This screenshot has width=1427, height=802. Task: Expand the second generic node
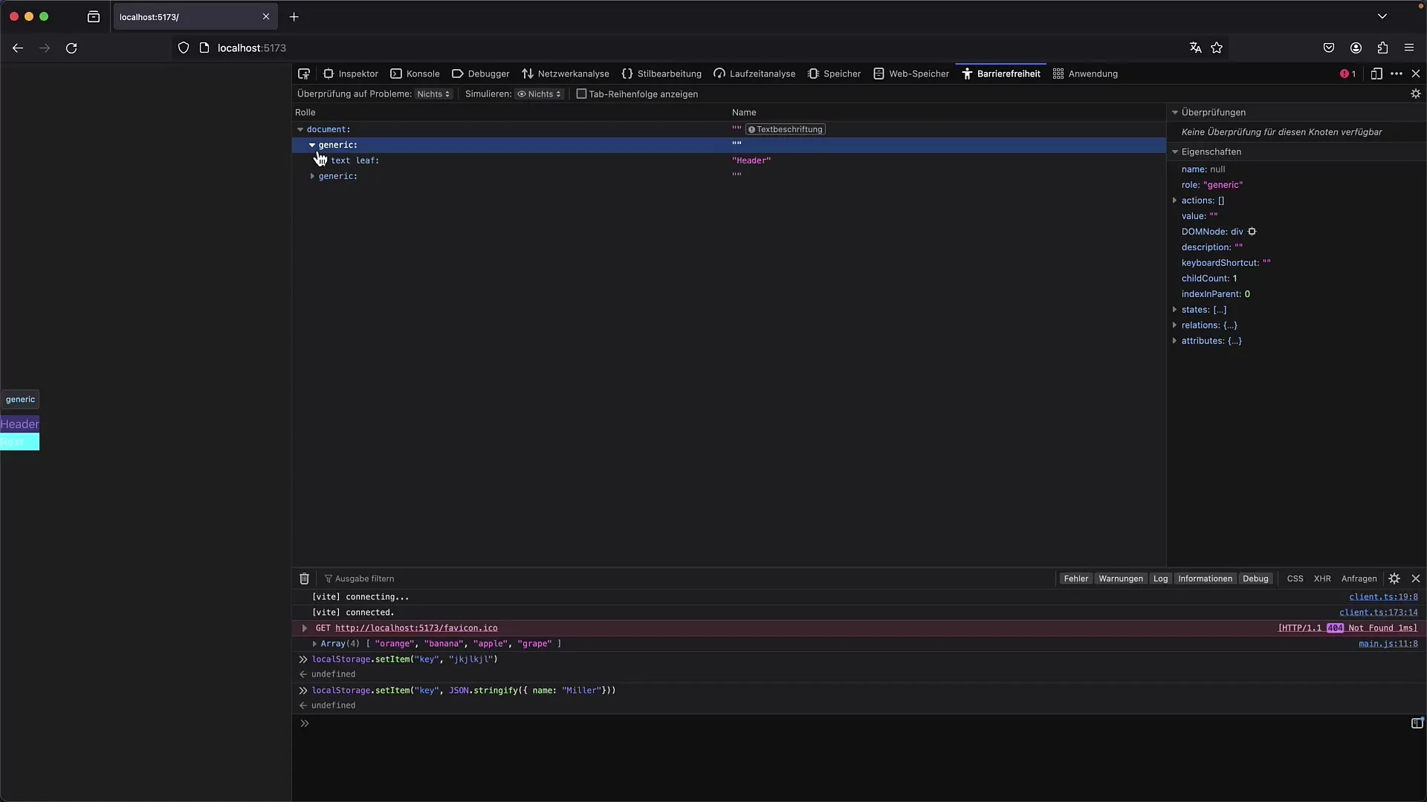(312, 176)
